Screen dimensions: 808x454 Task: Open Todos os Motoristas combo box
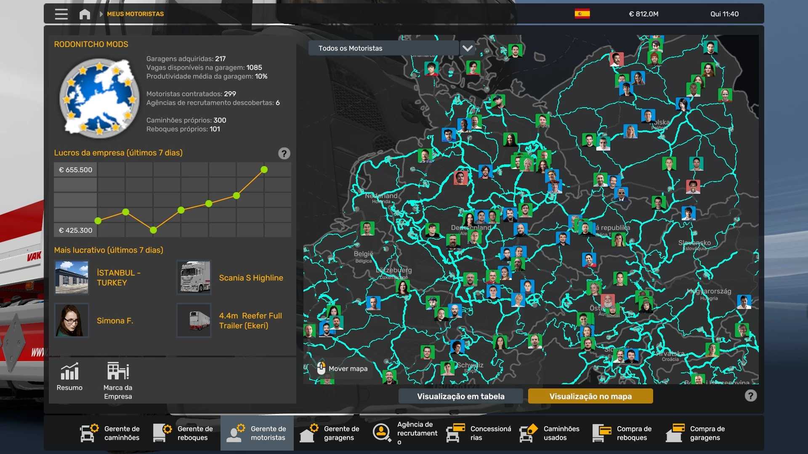pyautogui.click(x=383, y=48)
